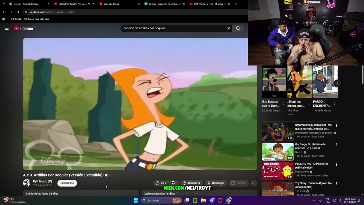Viewport: 364px width, 205px height.
Task: Close the 'Stream - Kick Dashboard' tab
Action: point(48,4)
